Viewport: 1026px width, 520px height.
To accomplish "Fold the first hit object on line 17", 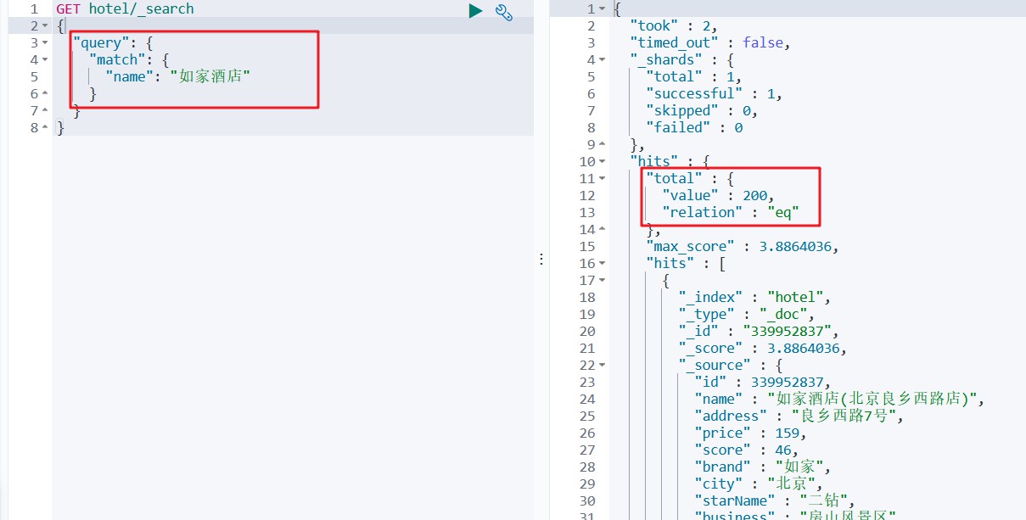I will click(602, 280).
